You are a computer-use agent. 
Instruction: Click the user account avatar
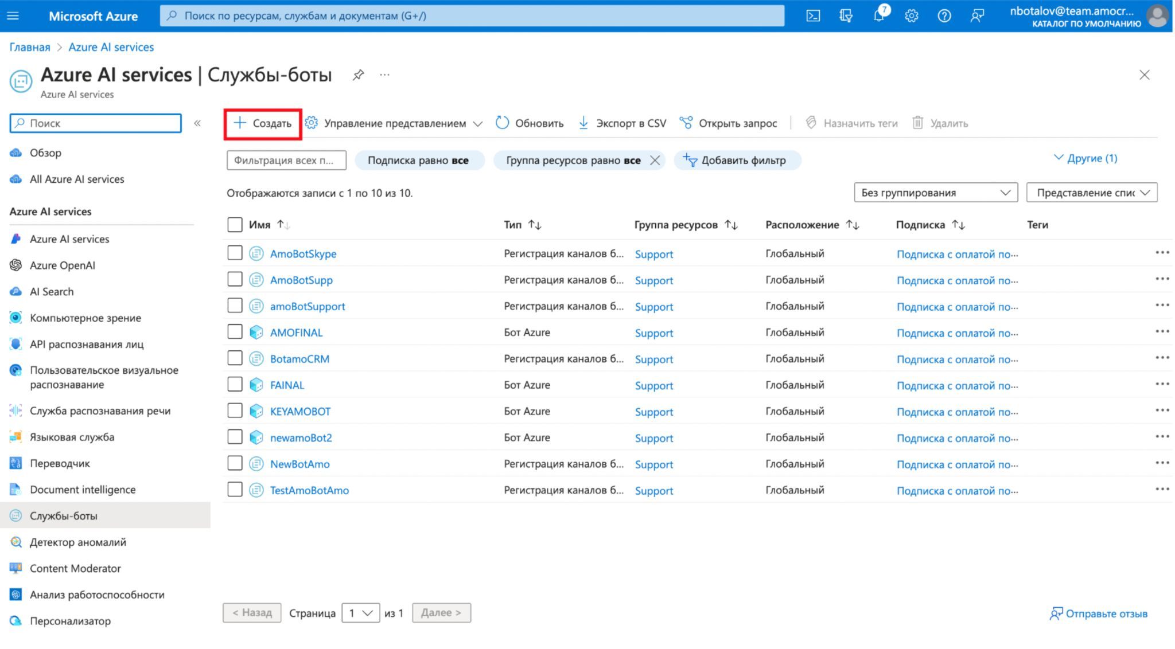(1157, 15)
